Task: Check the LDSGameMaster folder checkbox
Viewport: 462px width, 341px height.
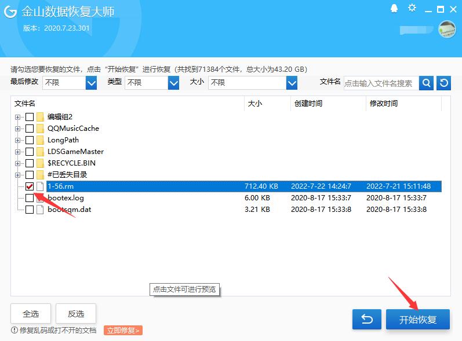Action: coord(30,152)
